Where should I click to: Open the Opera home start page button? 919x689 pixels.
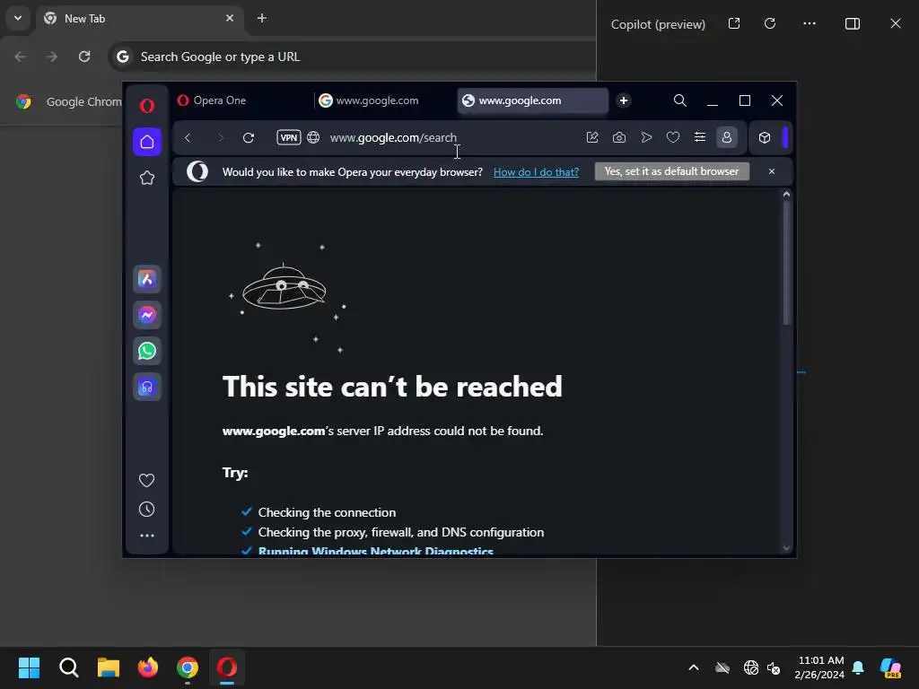(147, 142)
